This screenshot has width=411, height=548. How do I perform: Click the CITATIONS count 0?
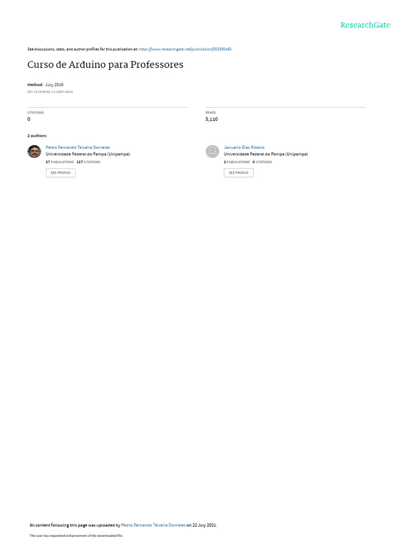coord(29,119)
